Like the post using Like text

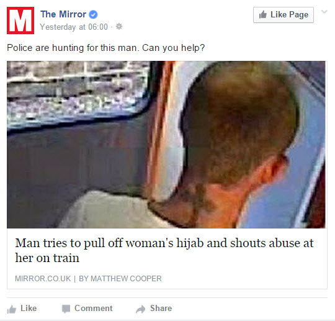29,309
